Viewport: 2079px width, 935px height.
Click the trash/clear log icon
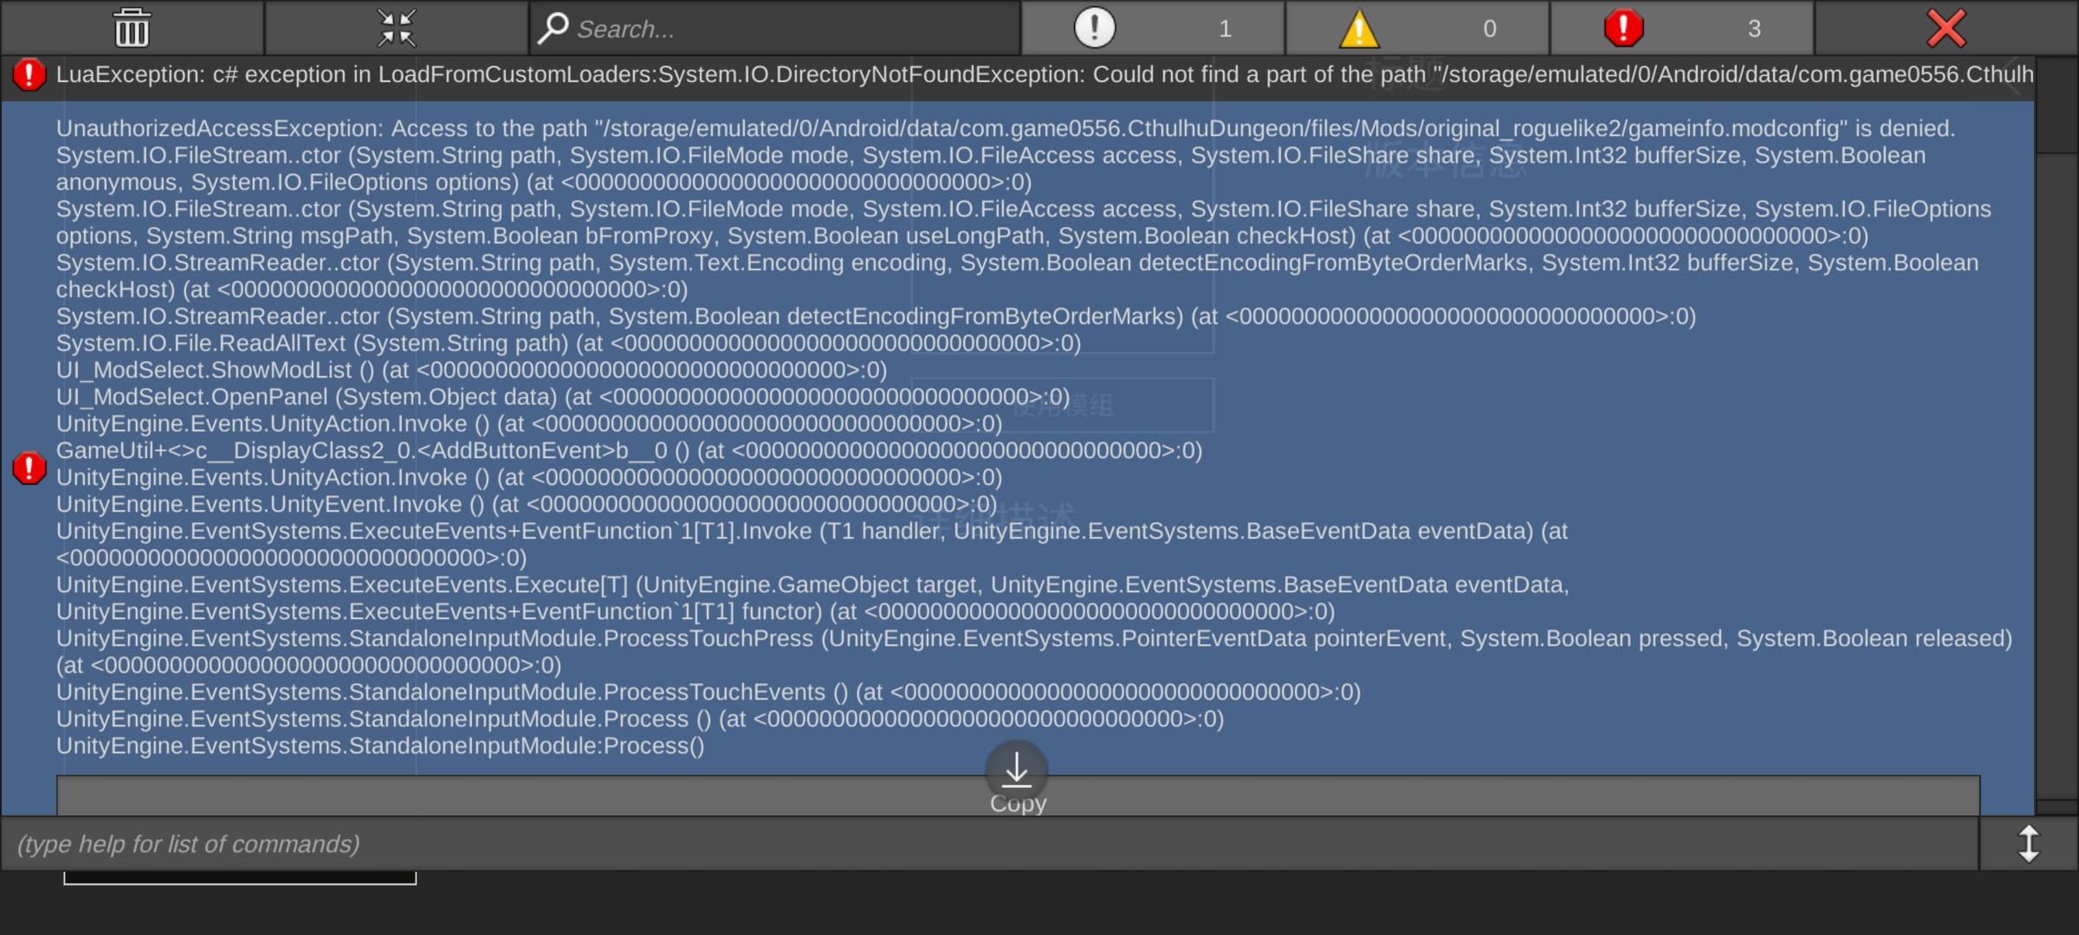coord(130,27)
